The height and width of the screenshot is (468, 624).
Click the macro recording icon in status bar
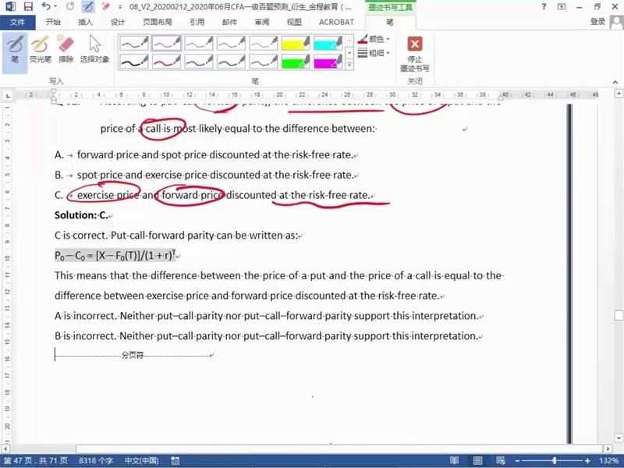point(175,461)
